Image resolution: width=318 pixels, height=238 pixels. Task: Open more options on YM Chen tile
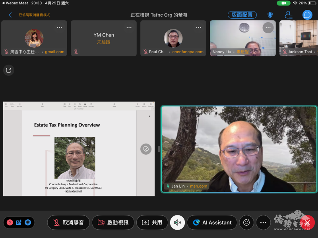point(129,28)
